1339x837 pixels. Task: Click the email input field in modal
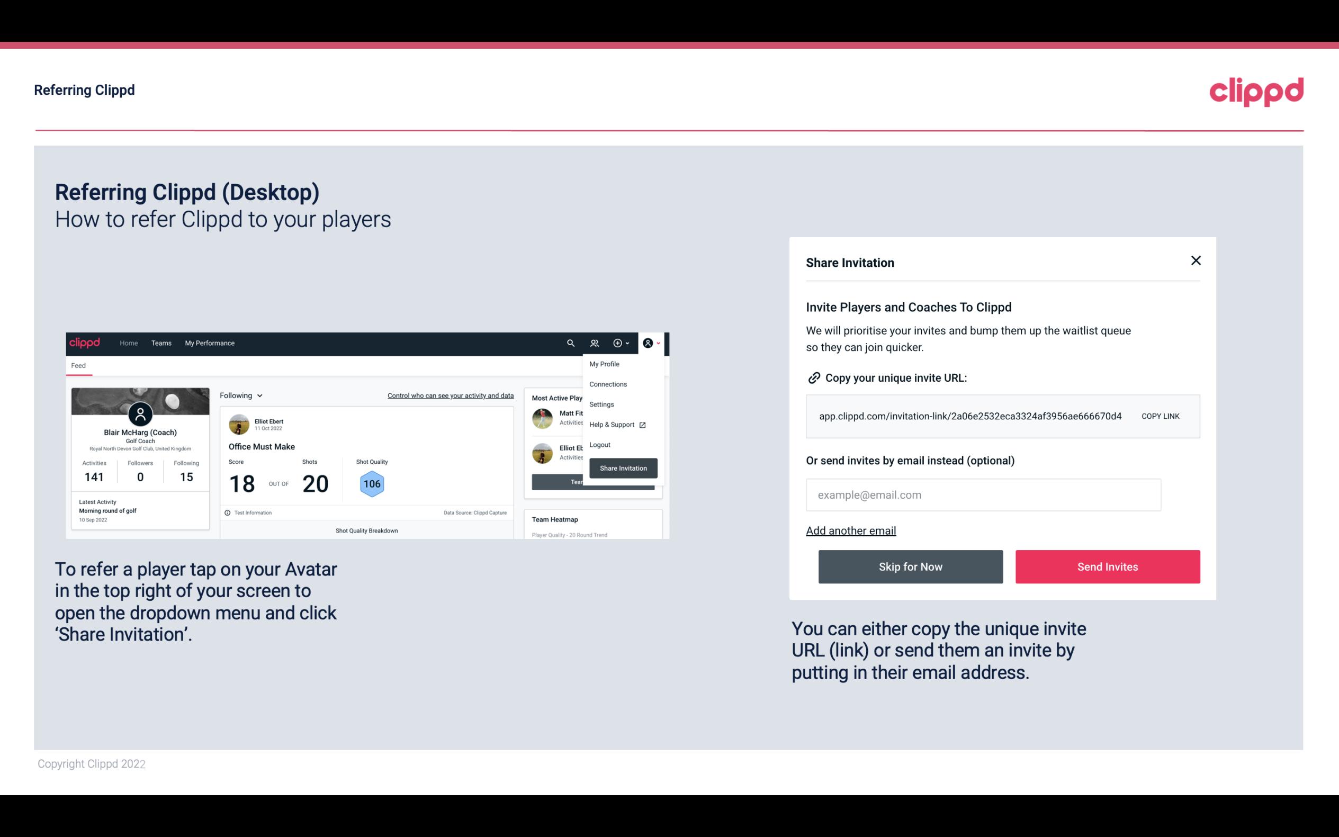pyautogui.click(x=983, y=494)
